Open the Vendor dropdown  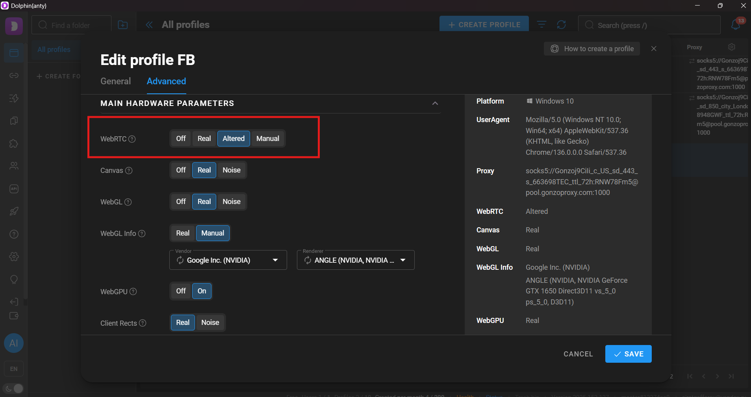(275, 260)
